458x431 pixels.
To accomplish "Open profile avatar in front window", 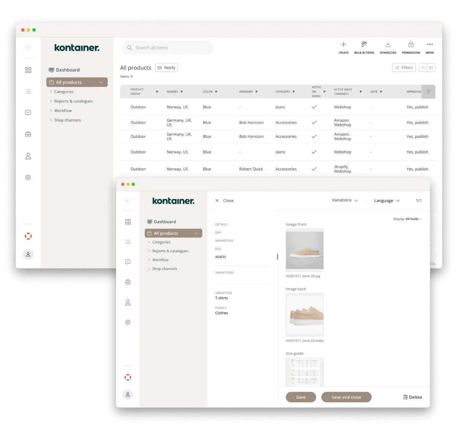I will (x=128, y=394).
